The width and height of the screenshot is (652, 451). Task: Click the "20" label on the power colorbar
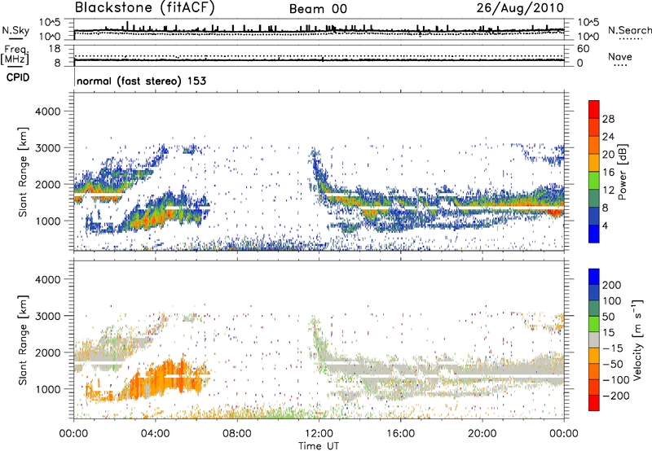608,155
